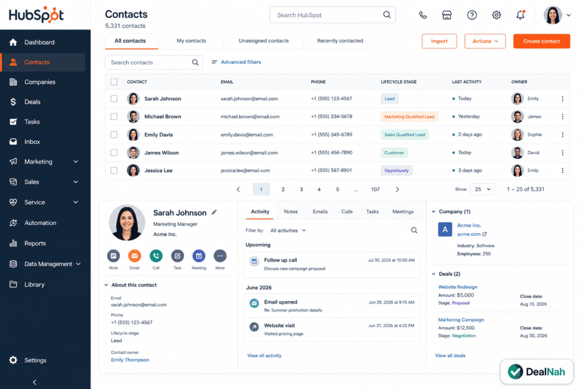Click the Note action icon
Image resolution: width=583 pixels, height=389 pixels.
pyautogui.click(x=113, y=256)
